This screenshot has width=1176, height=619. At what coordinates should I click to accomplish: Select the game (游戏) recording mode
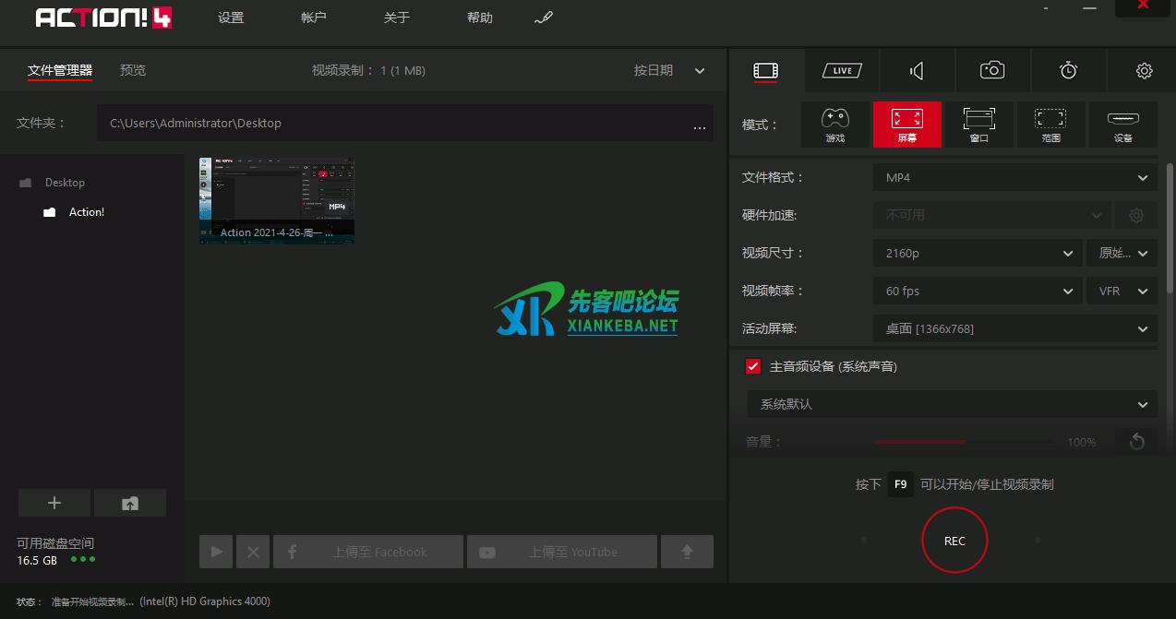(835, 125)
